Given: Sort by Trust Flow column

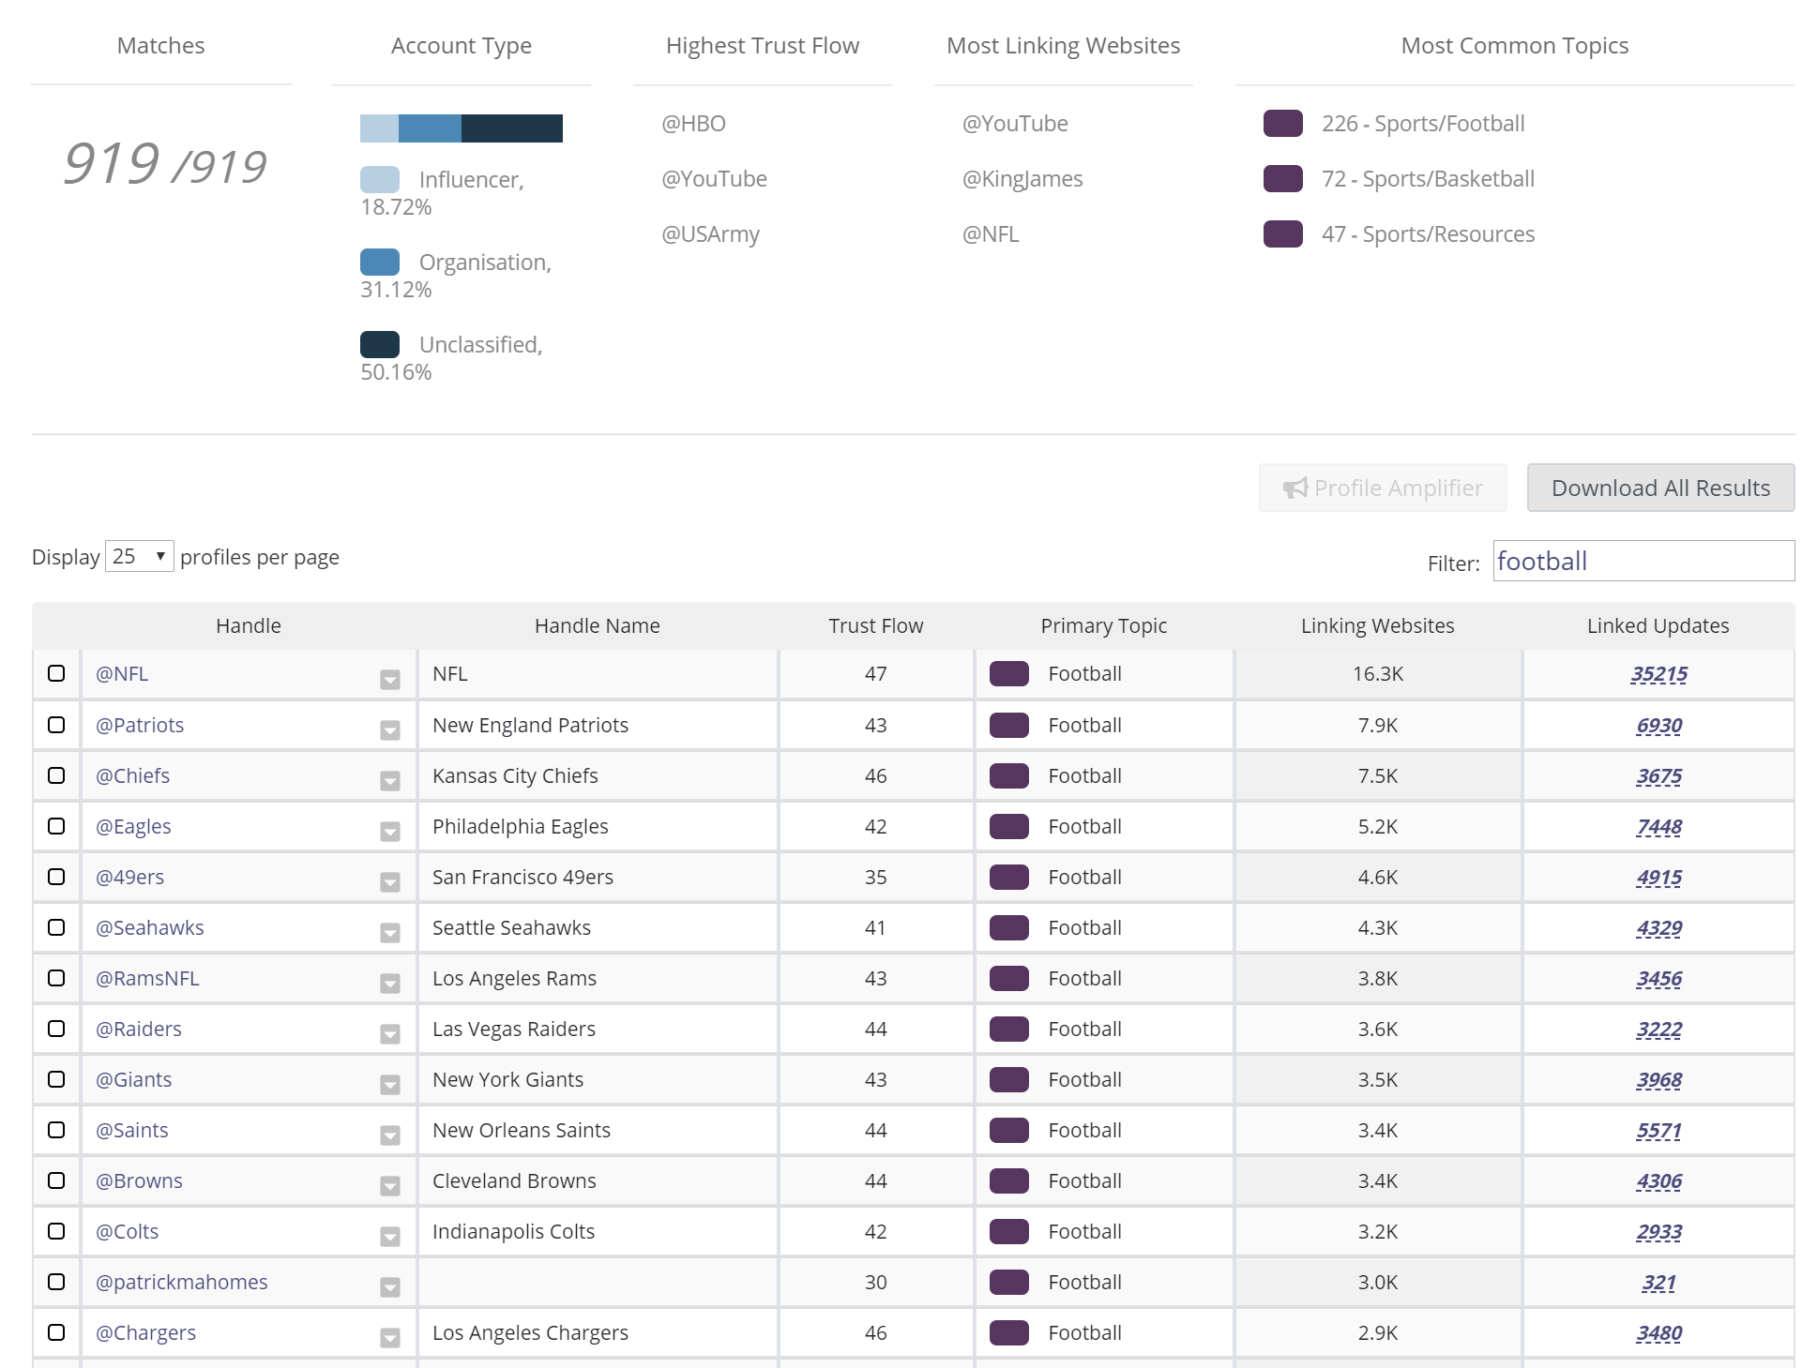Looking at the screenshot, I should (x=876, y=625).
